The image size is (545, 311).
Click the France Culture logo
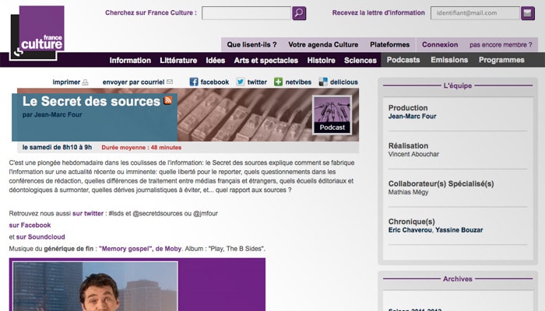pos(37,33)
